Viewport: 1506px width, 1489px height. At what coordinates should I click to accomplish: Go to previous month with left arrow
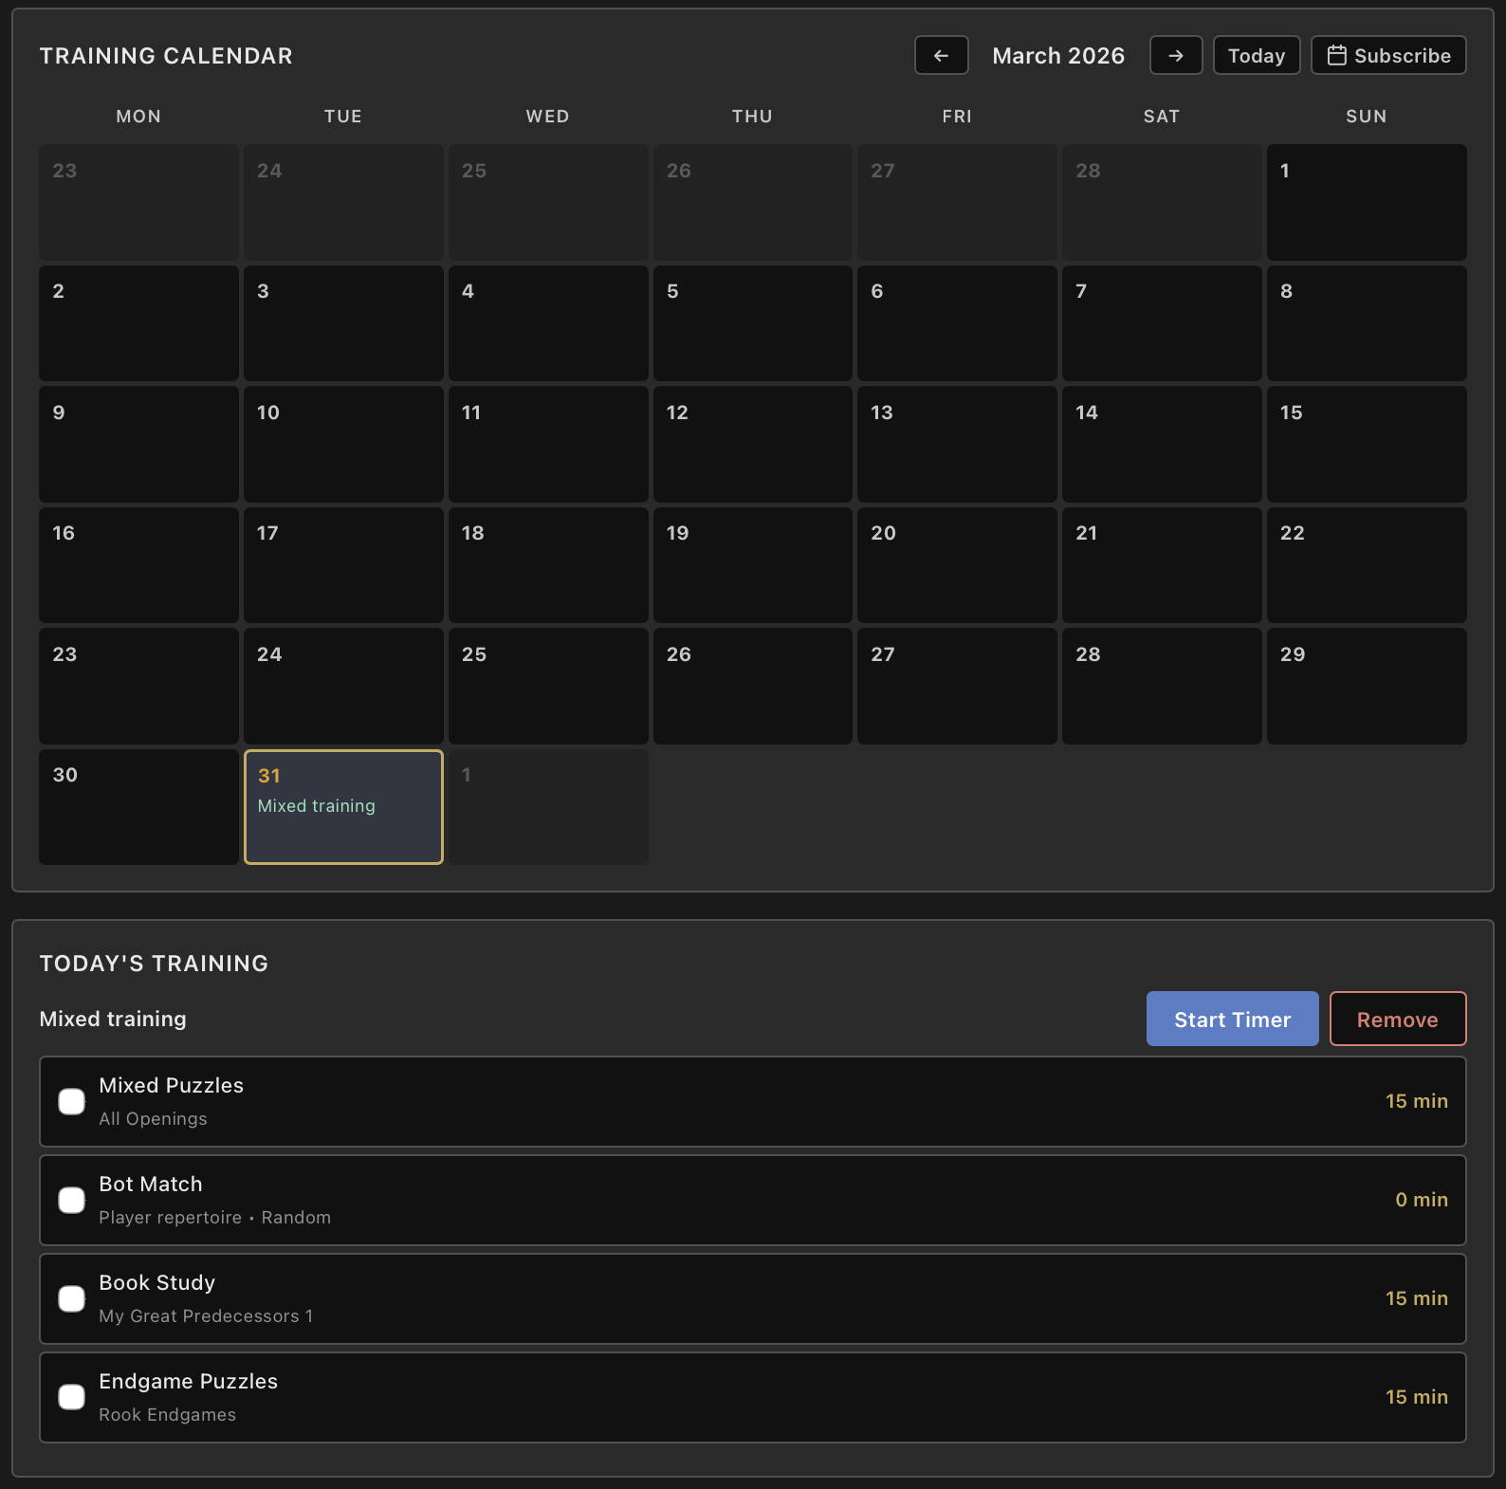point(941,55)
